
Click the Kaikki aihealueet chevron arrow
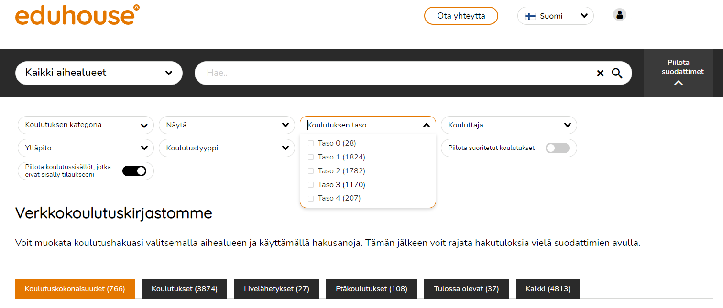point(168,73)
